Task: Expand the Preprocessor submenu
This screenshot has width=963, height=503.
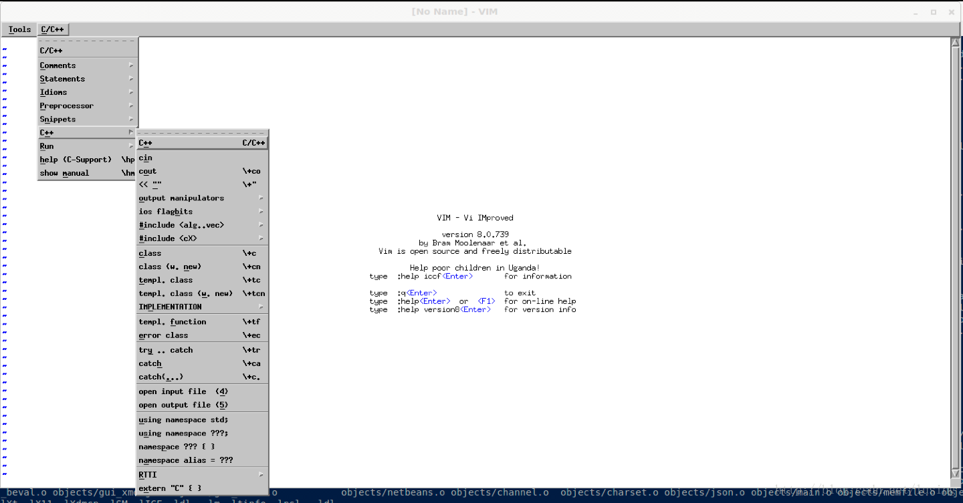Action: click(x=88, y=106)
